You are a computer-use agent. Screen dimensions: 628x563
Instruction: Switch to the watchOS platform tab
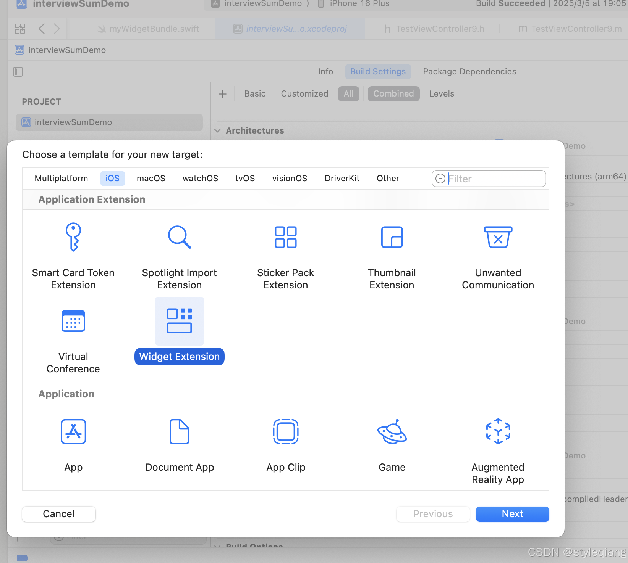click(200, 179)
